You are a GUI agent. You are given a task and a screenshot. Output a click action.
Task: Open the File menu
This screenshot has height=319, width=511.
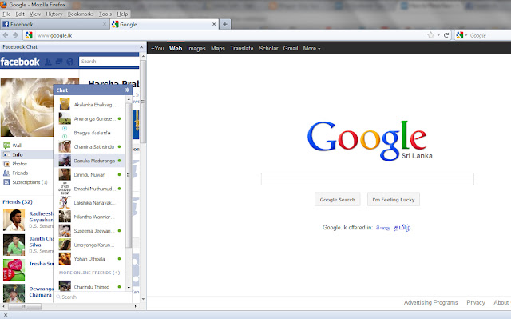pyautogui.click(x=6, y=14)
